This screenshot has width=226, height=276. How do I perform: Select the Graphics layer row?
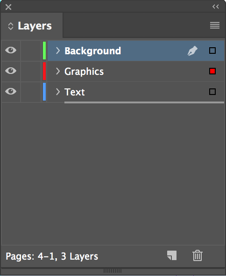click(136, 71)
